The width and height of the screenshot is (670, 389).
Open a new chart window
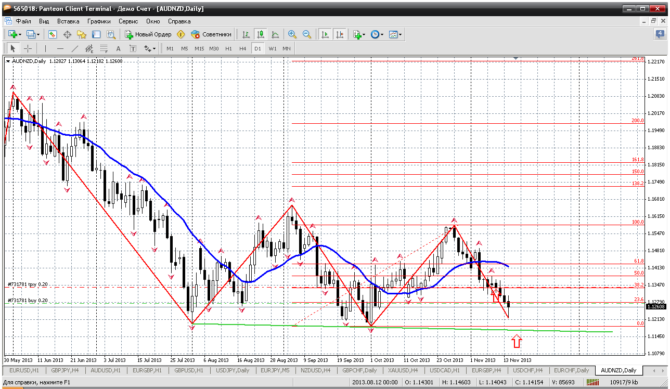(12, 34)
